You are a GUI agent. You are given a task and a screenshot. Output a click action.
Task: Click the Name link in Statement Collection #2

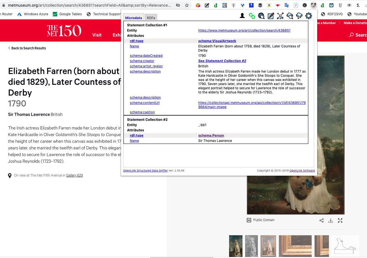tap(134, 141)
